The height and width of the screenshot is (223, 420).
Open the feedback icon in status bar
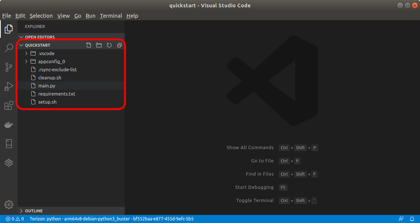401,219
